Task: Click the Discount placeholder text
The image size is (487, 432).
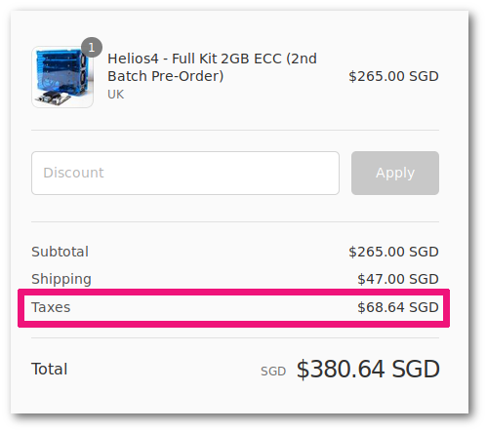Action: click(73, 173)
